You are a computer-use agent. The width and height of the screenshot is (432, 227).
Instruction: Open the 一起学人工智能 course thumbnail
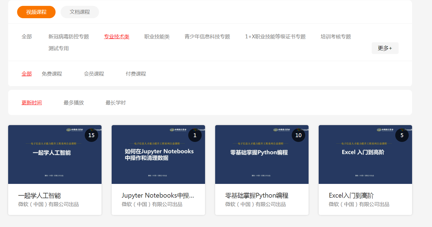[x=55, y=155]
